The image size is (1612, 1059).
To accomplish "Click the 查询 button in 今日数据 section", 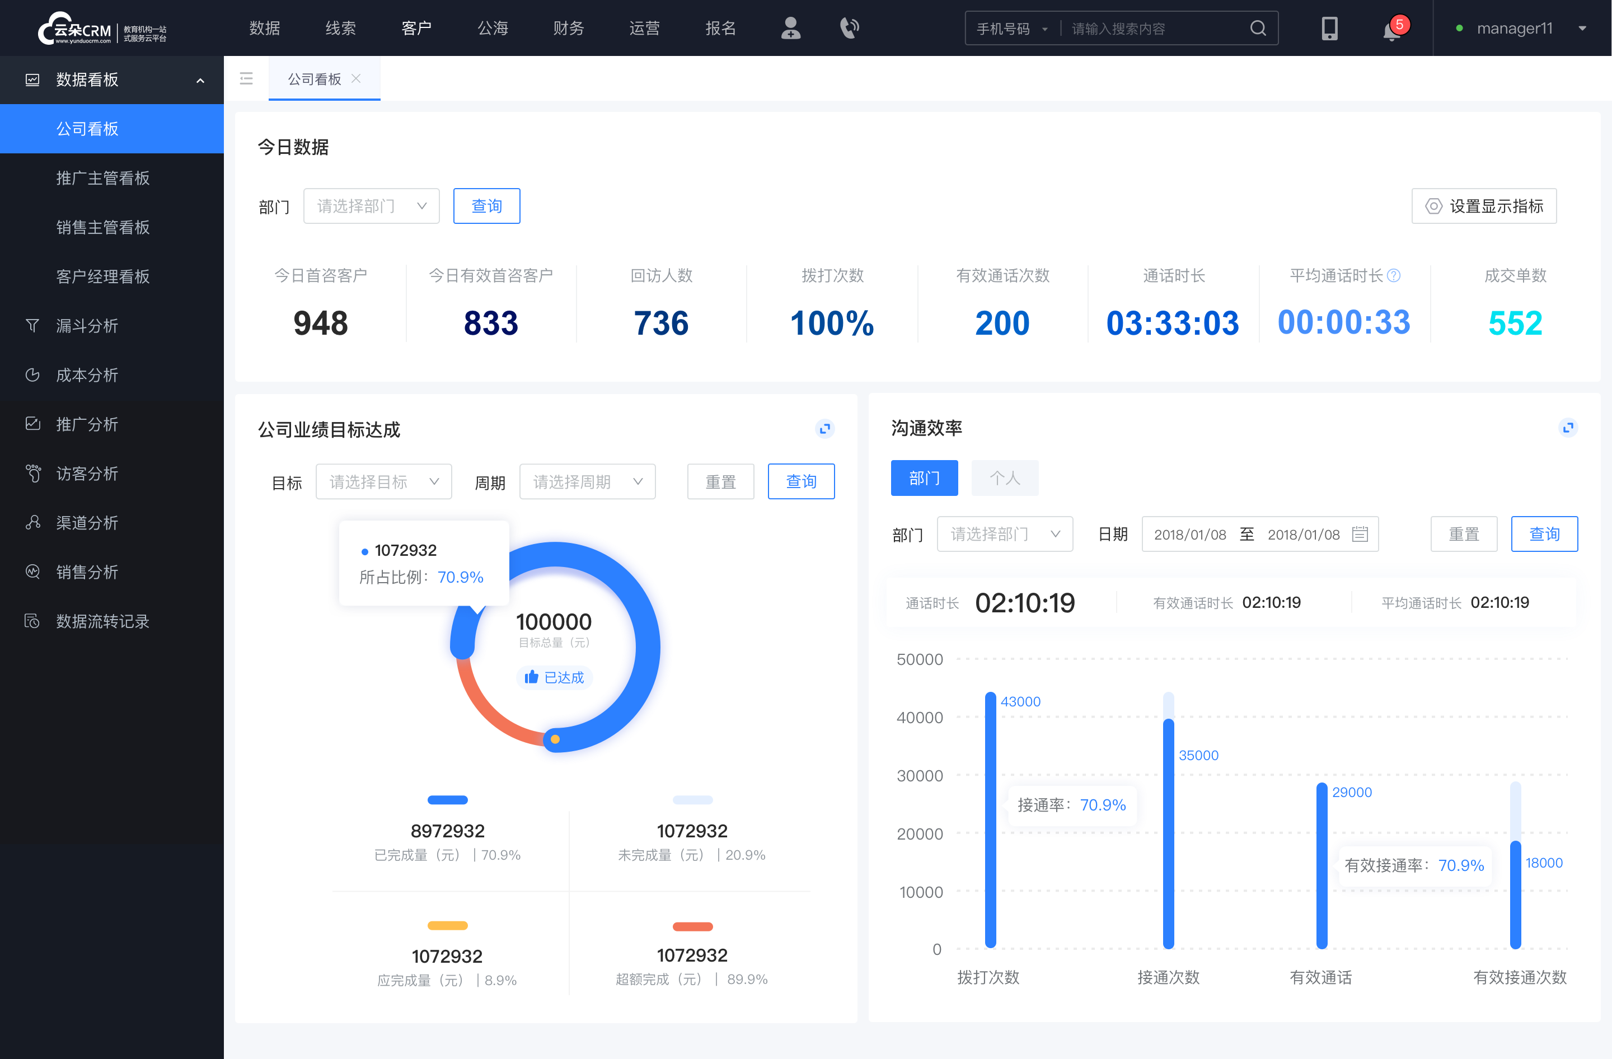I will click(485, 204).
